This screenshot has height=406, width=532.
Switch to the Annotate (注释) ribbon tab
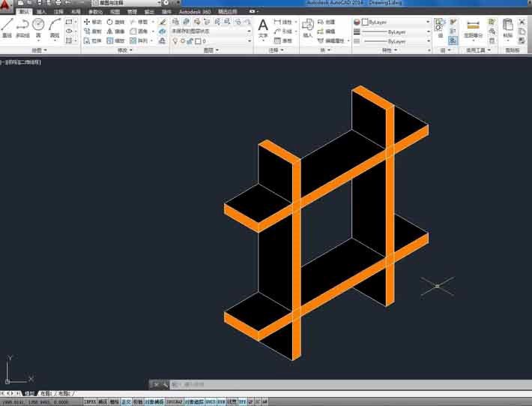coord(58,12)
